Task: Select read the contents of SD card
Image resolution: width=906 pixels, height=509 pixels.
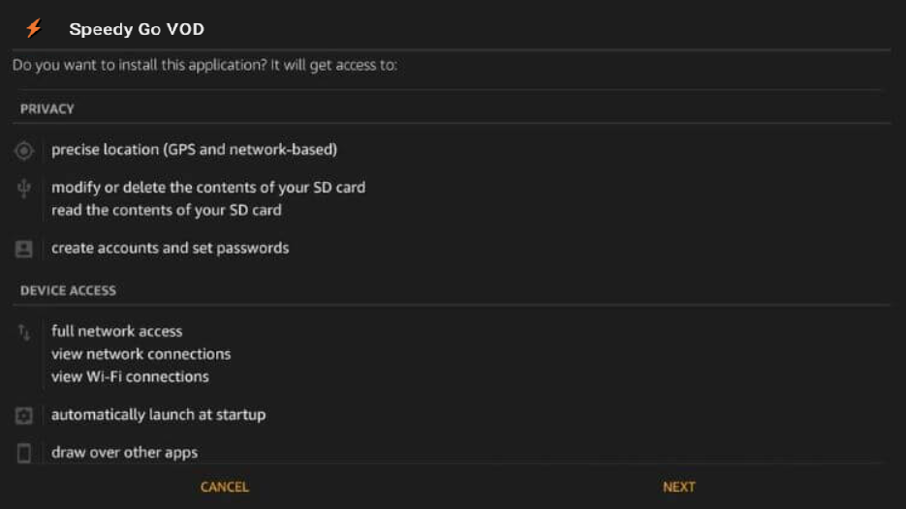Action: [167, 210]
